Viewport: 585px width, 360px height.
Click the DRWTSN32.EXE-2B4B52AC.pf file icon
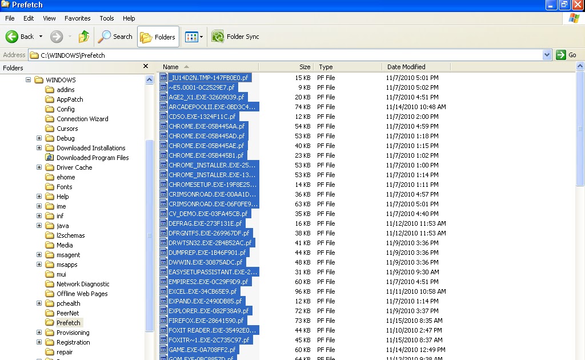point(163,242)
